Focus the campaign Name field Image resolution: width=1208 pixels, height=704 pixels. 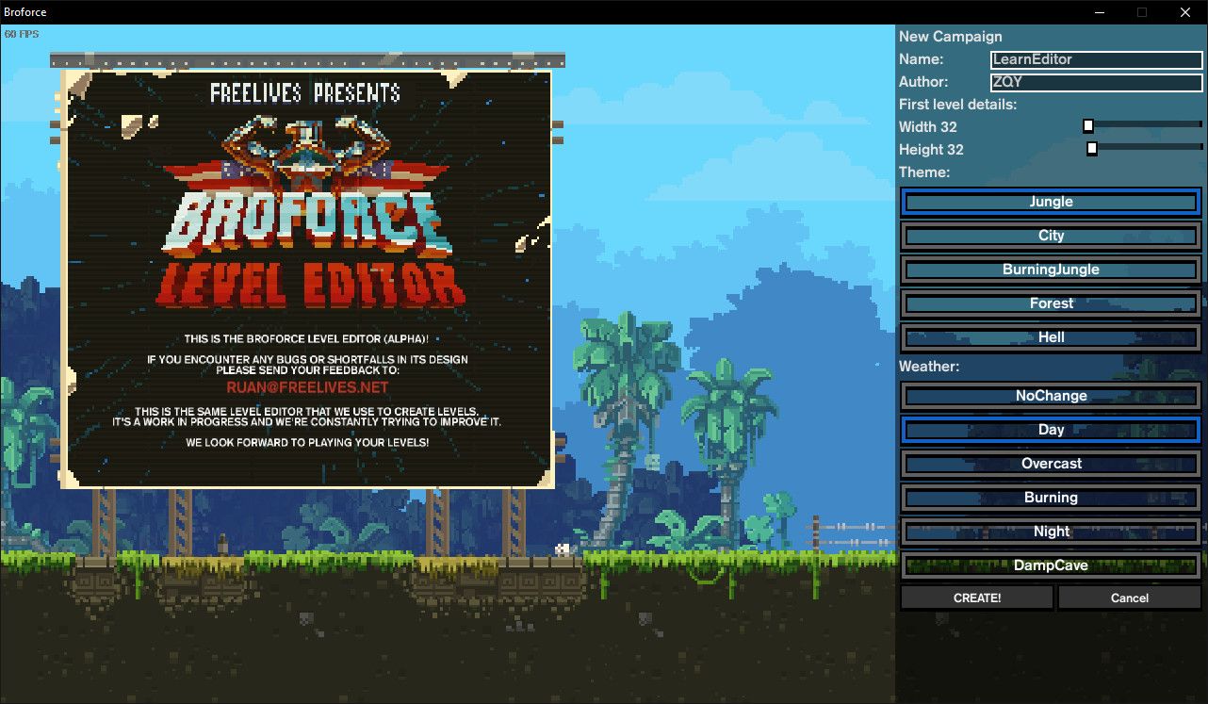coord(1096,59)
